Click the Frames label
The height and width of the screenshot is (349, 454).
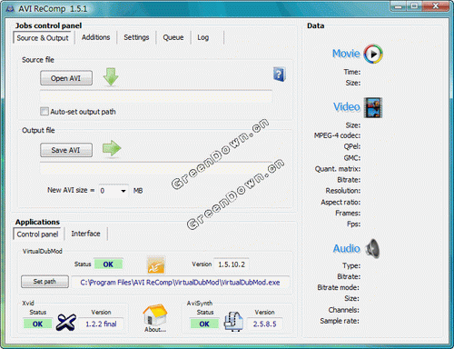(x=348, y=213)
